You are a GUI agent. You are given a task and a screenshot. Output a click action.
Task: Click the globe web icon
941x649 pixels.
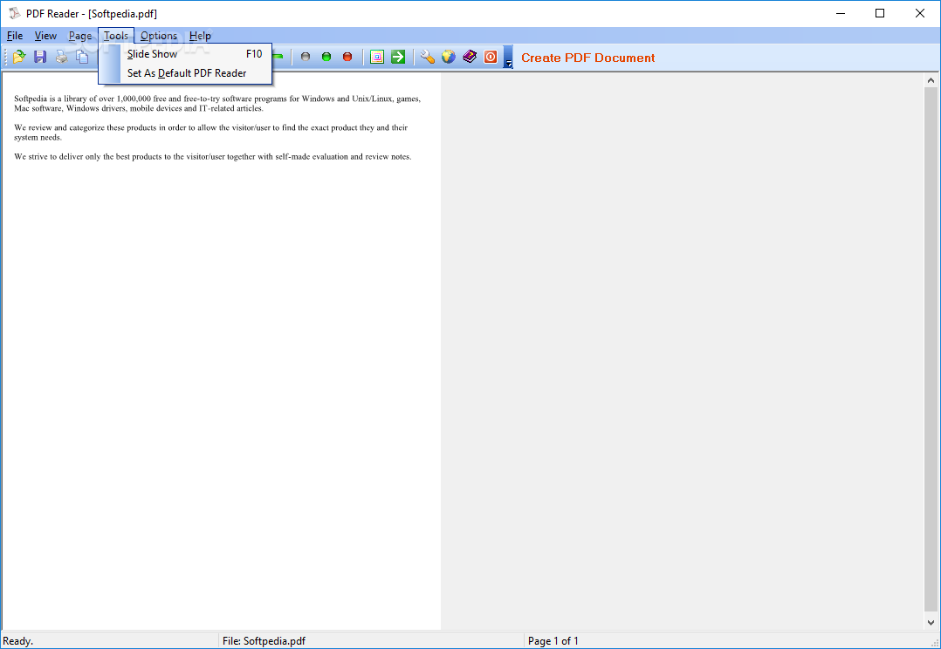coord(449,57)
